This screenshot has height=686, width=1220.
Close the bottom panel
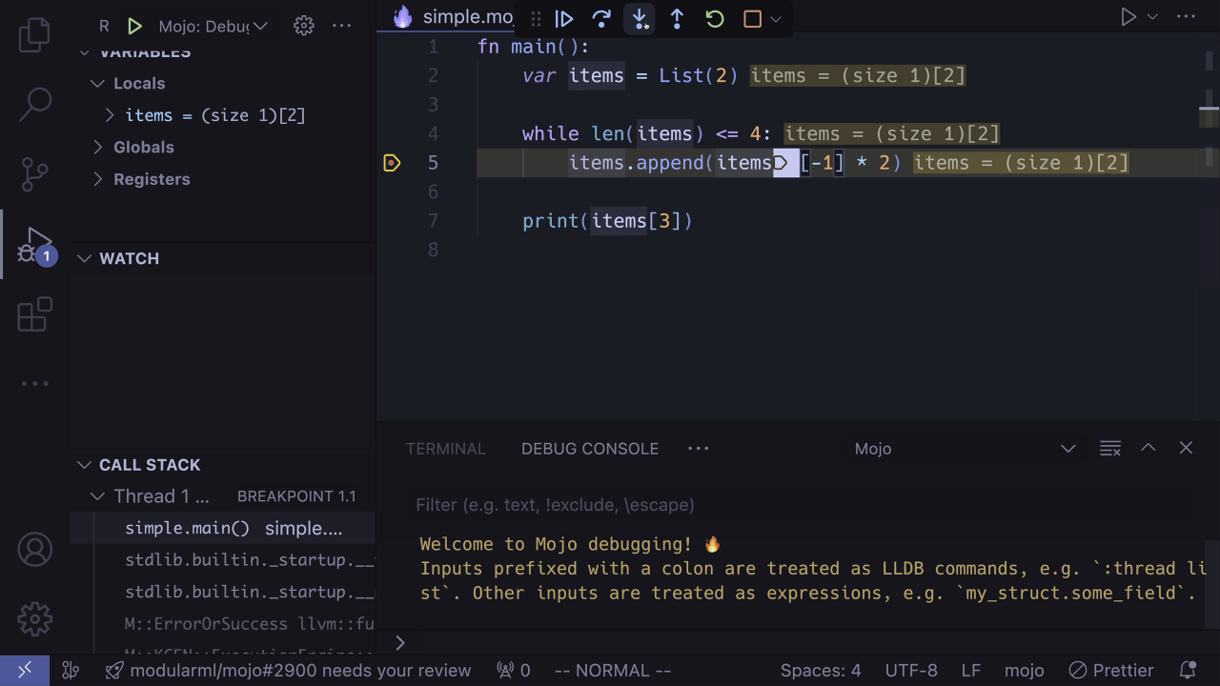point(1186,448)
